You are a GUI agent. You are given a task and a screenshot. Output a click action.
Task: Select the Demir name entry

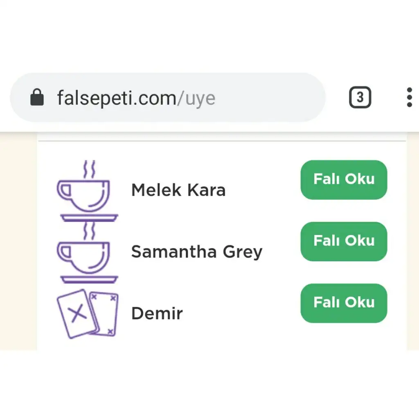pos(157,313)
